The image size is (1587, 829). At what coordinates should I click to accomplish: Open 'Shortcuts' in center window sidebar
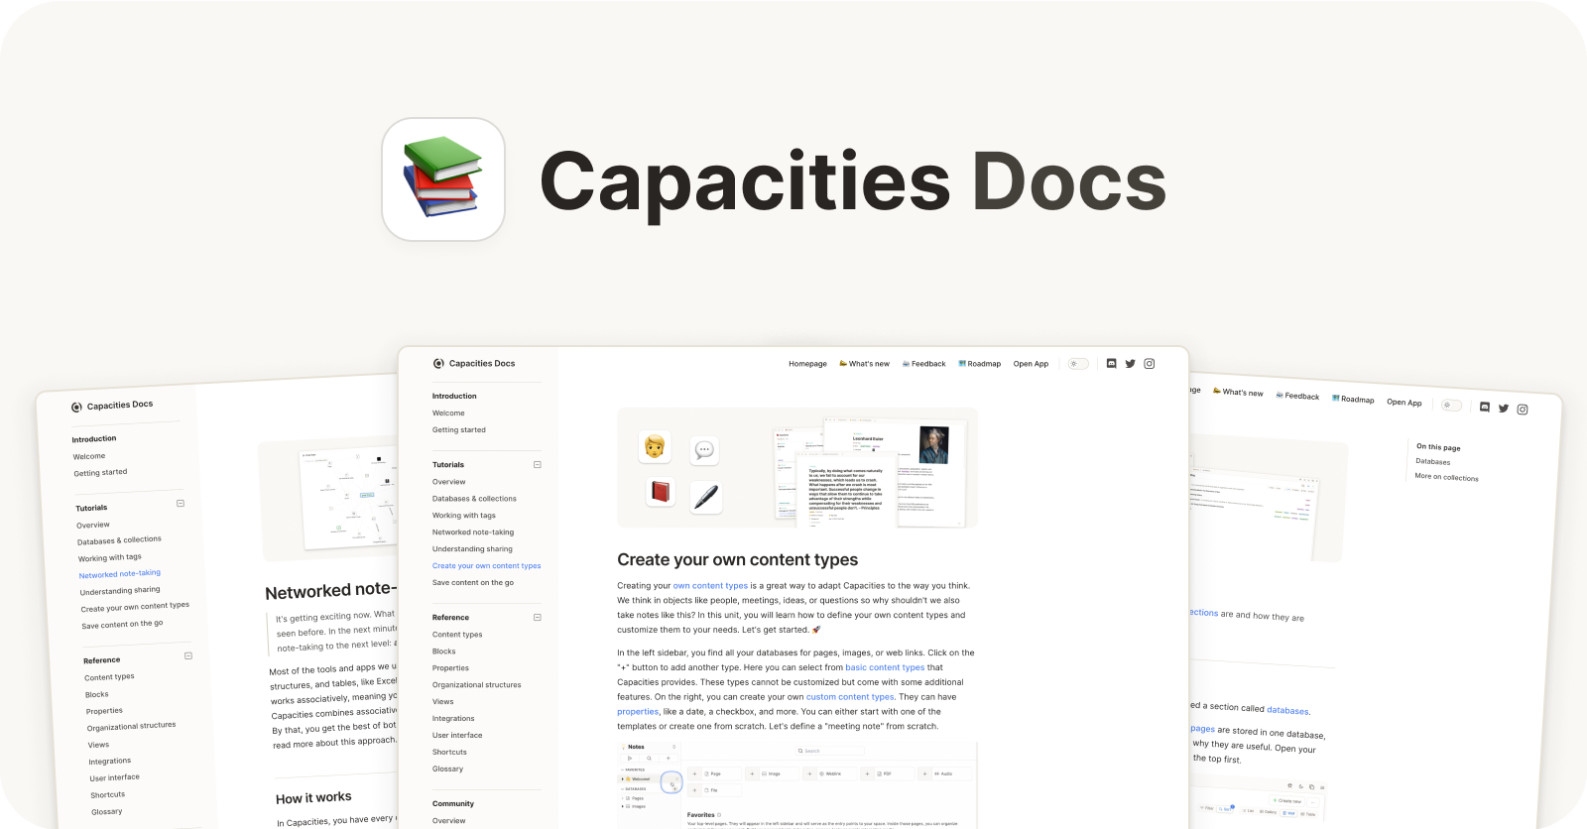point(449,753)
